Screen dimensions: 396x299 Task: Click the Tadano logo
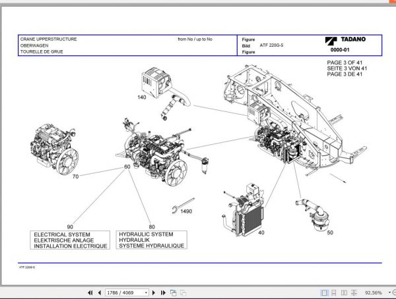coord(345,40)
